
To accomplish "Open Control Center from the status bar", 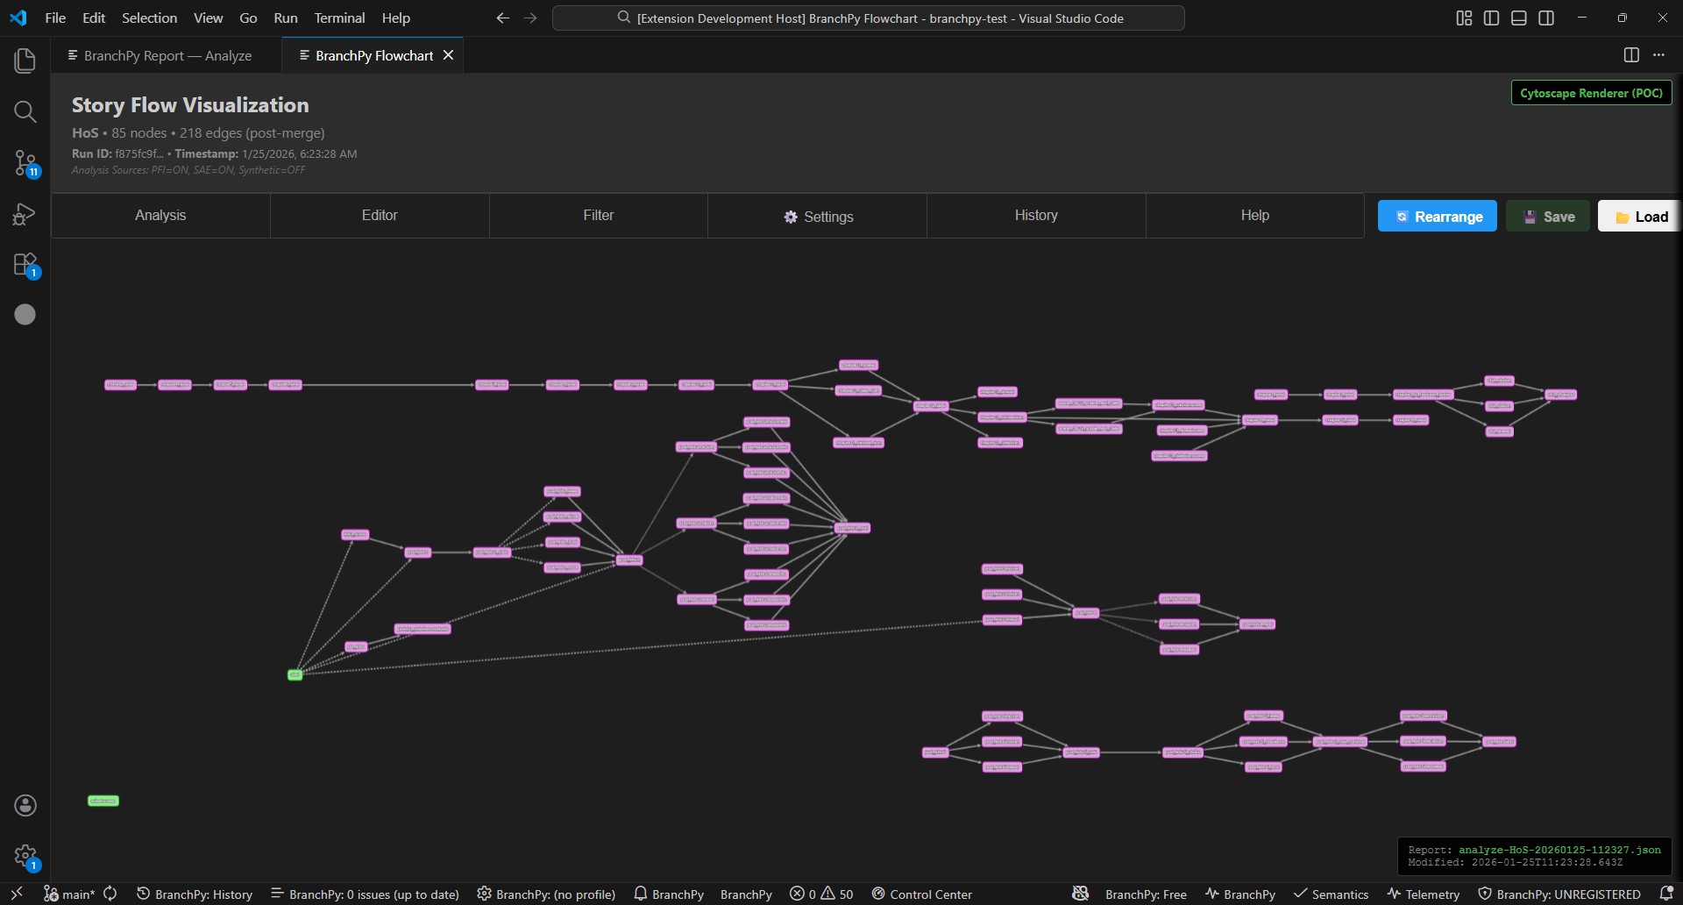I will pos(921,894).
